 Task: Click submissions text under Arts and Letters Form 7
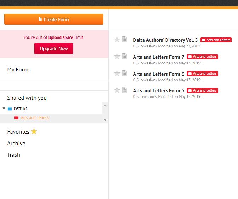[167, 63]
